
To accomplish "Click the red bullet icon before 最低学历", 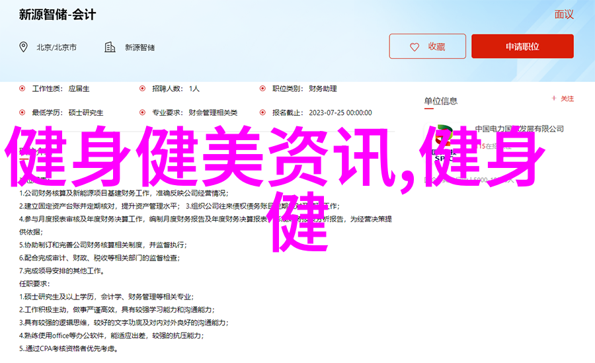I will 22,112.
